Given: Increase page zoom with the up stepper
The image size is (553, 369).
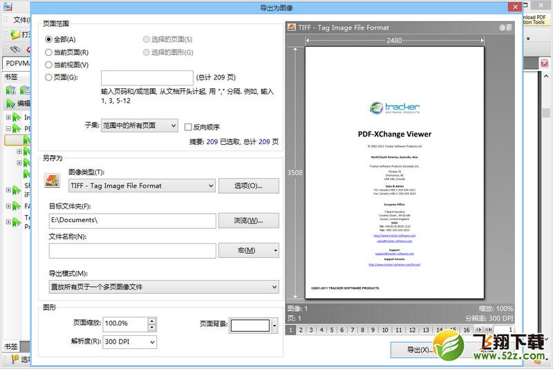Looking at the screenshot, I should click(x=152, y=321).
